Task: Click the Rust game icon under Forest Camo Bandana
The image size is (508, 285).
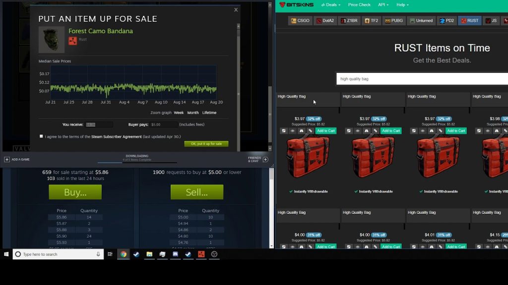Action: tap(72, 41)
